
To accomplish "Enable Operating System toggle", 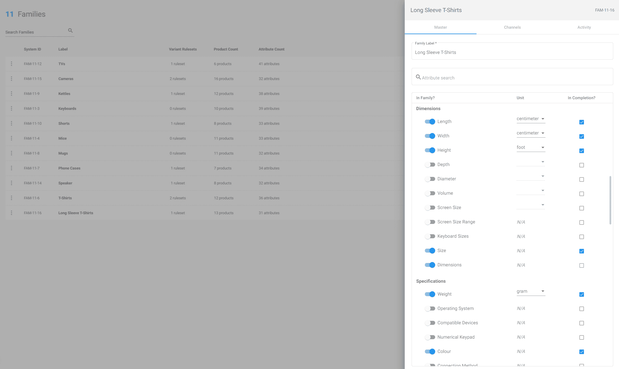I will click(x=430, y=309).
